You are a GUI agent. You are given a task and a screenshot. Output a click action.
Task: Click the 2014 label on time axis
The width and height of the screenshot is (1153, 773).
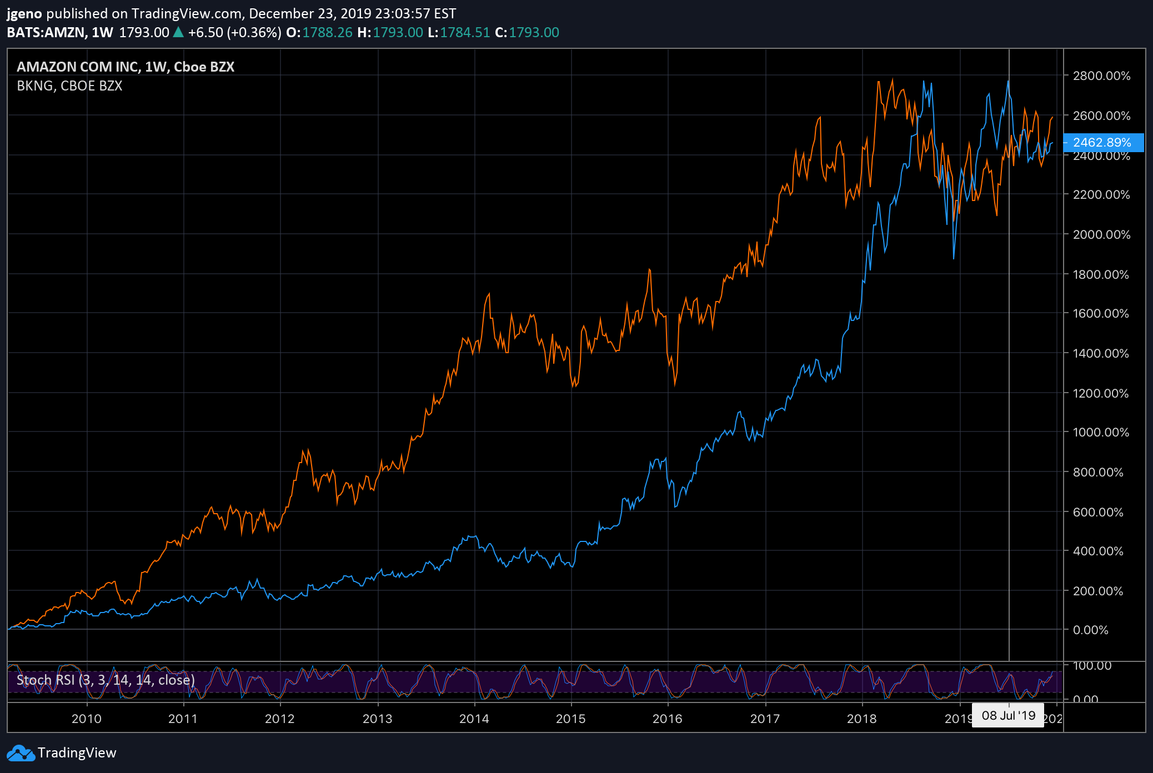pos(474,719)
